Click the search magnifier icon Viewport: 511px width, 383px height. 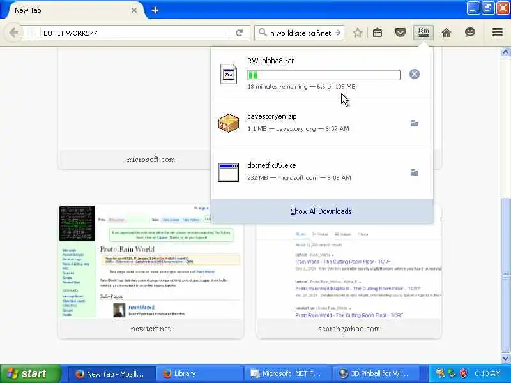(x=263, y=33)
